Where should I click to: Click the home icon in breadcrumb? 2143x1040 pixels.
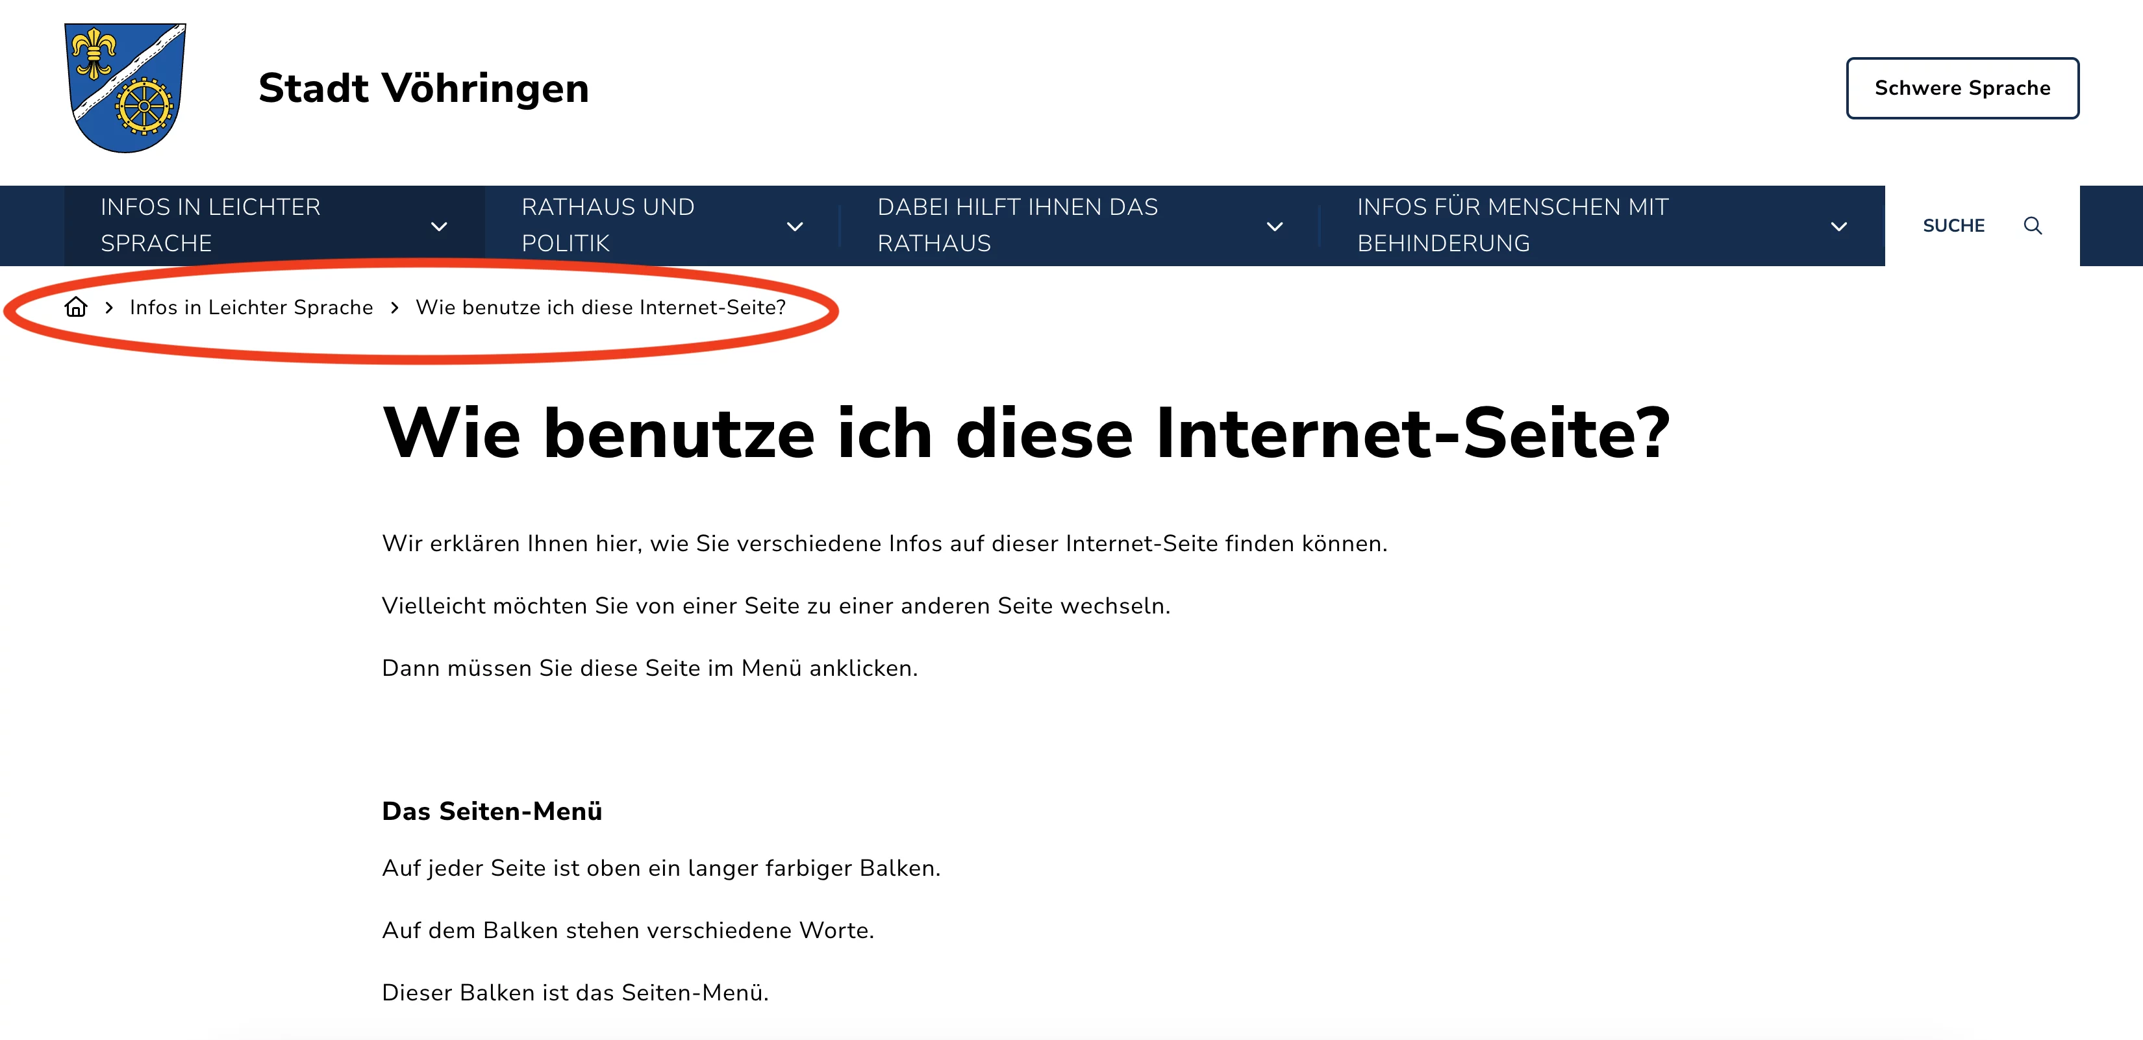[x=76, y=308]
